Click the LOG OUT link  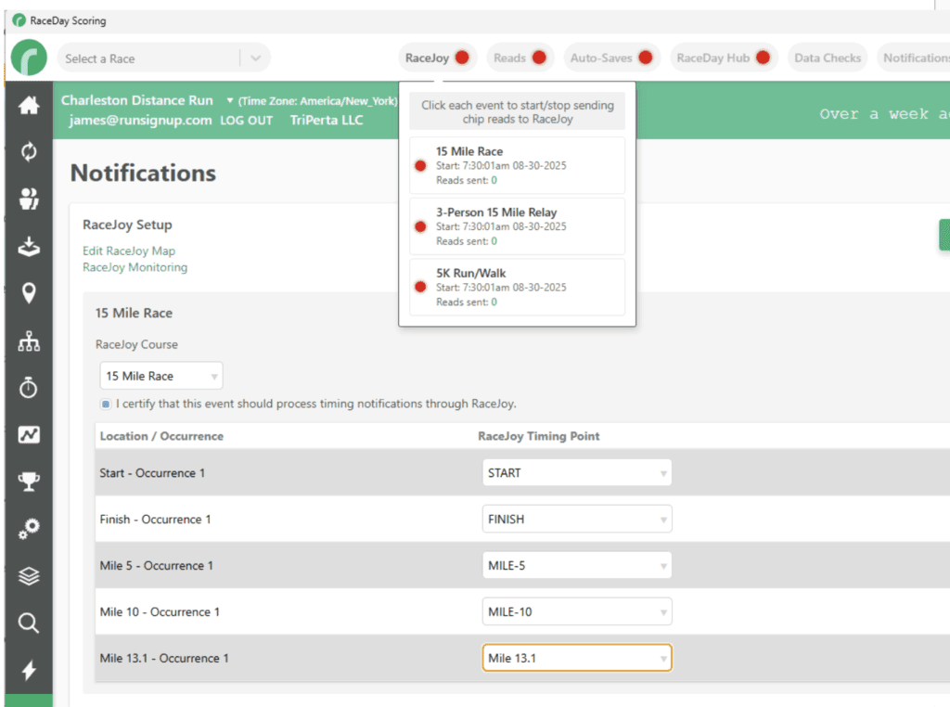pos(246,120)
